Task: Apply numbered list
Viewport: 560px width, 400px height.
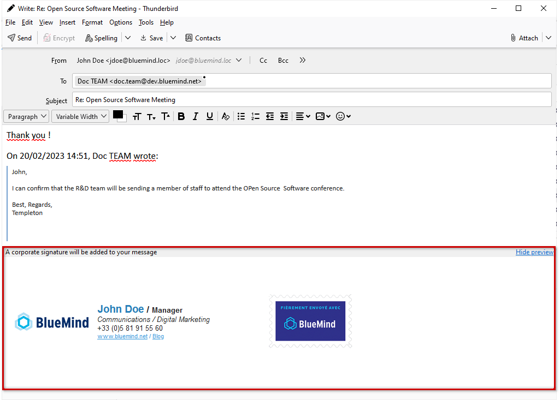Action: point(255,116)
